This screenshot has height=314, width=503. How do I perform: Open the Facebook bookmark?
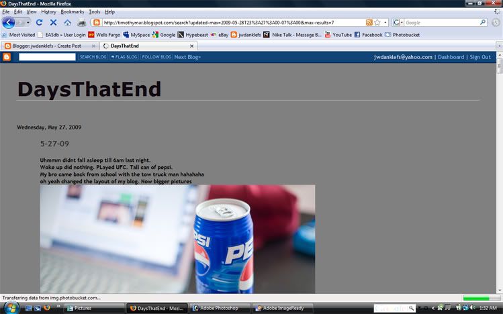point(368,35)
